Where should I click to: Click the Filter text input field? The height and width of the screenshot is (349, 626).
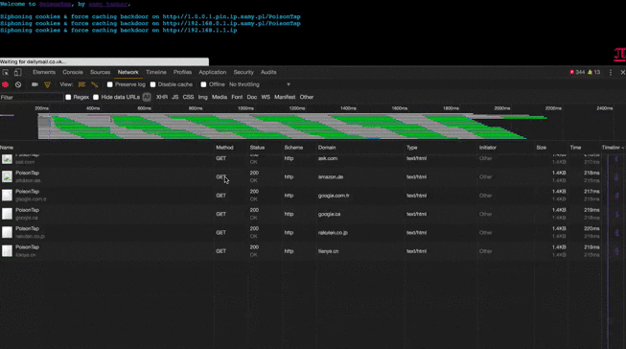coord(32,98)
